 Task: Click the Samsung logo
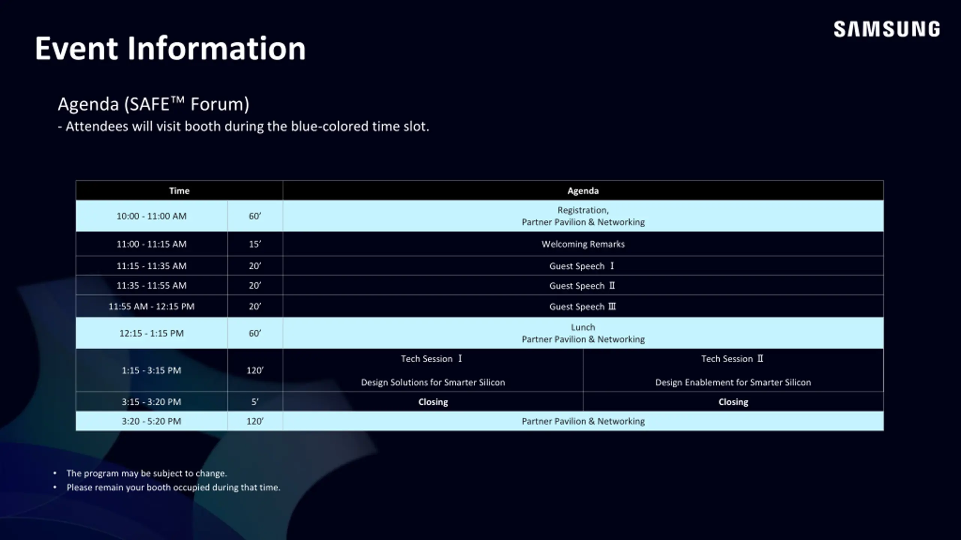887,29
